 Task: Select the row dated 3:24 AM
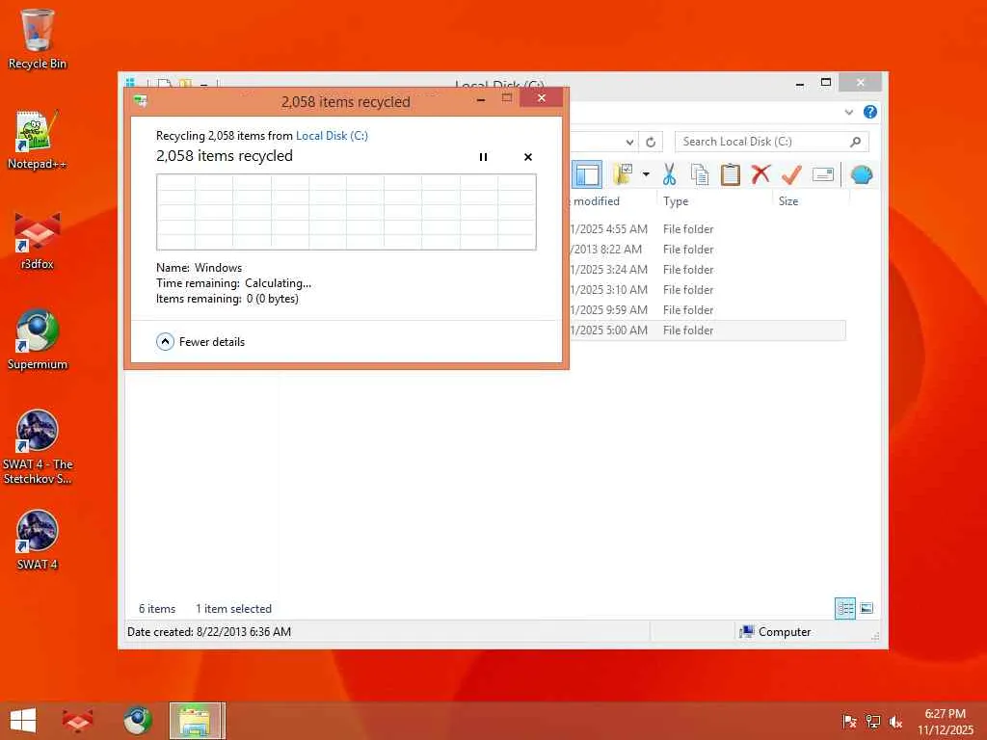coord(707,270)
